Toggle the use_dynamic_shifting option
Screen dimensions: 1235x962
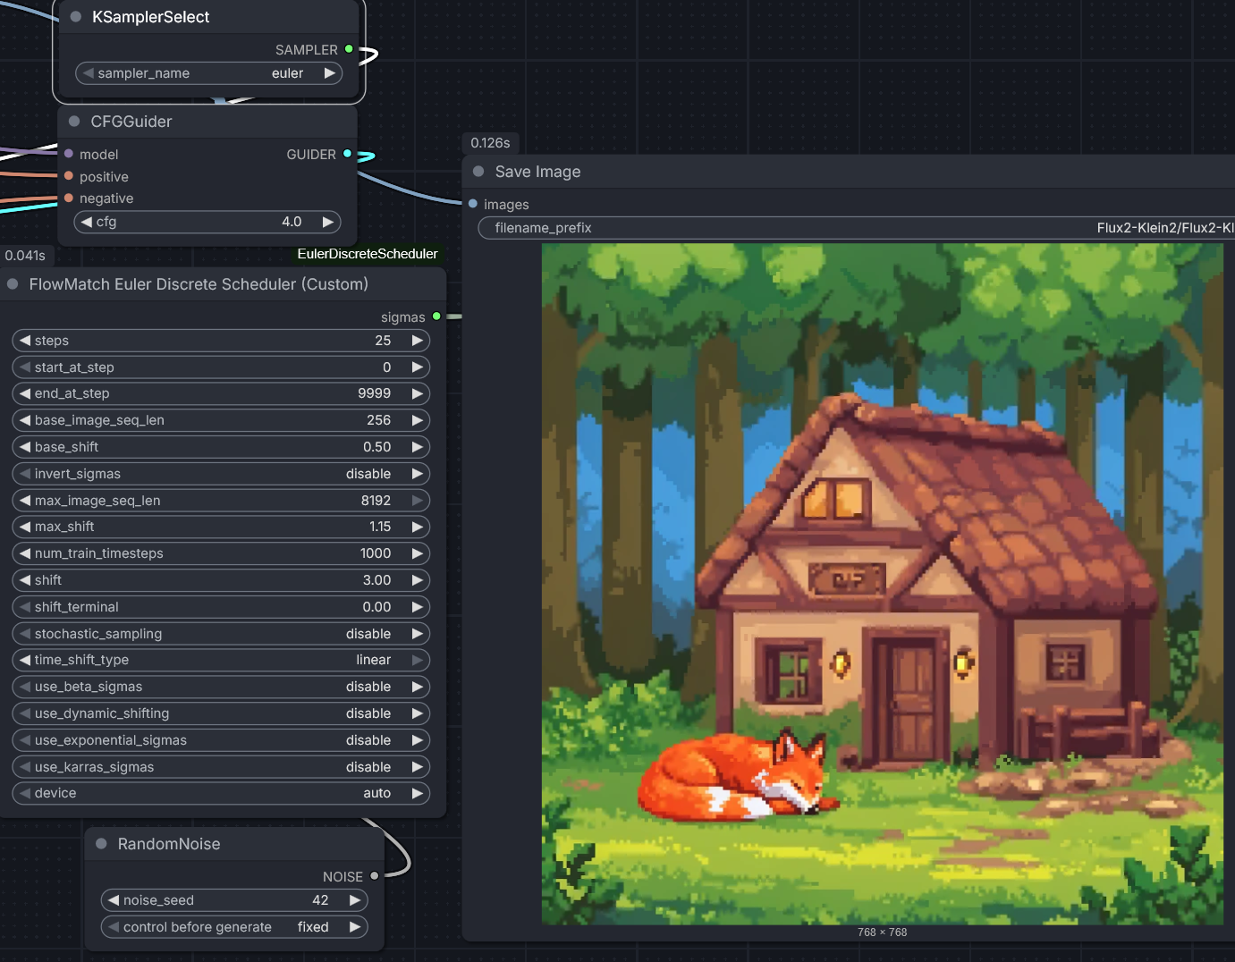click(221, 713)
